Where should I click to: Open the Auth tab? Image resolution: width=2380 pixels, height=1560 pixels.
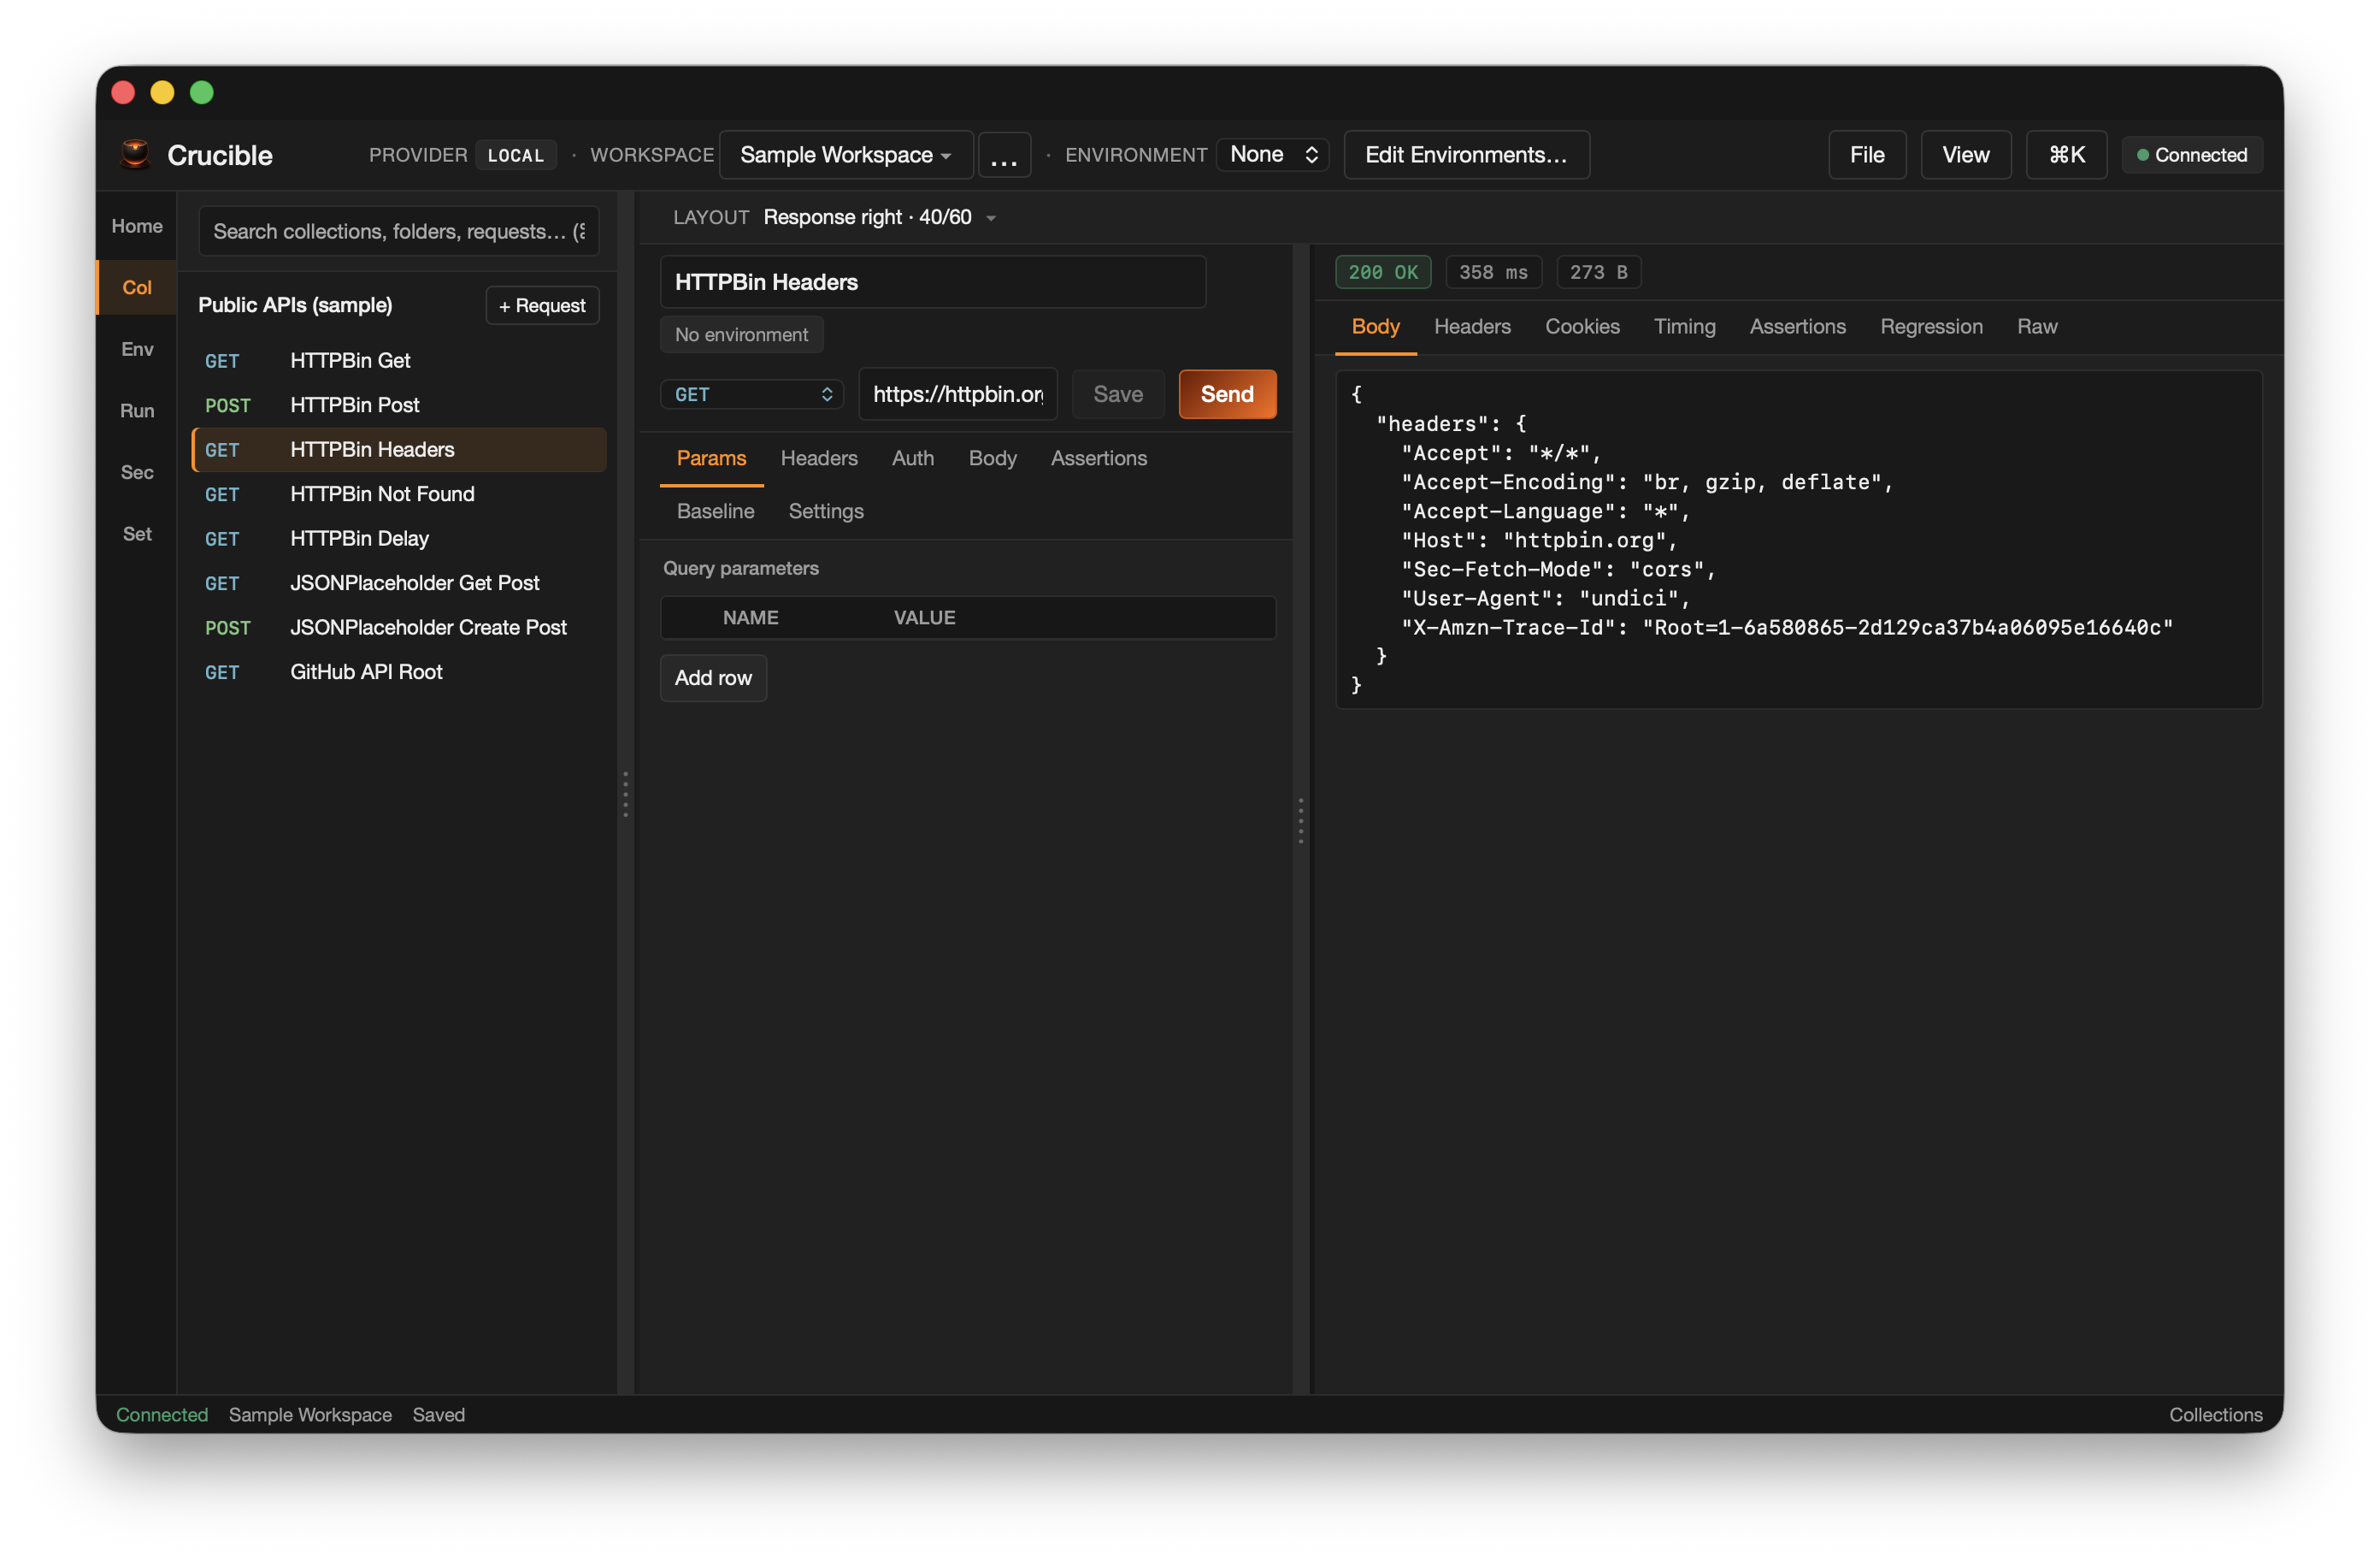[x=912, y=458]
